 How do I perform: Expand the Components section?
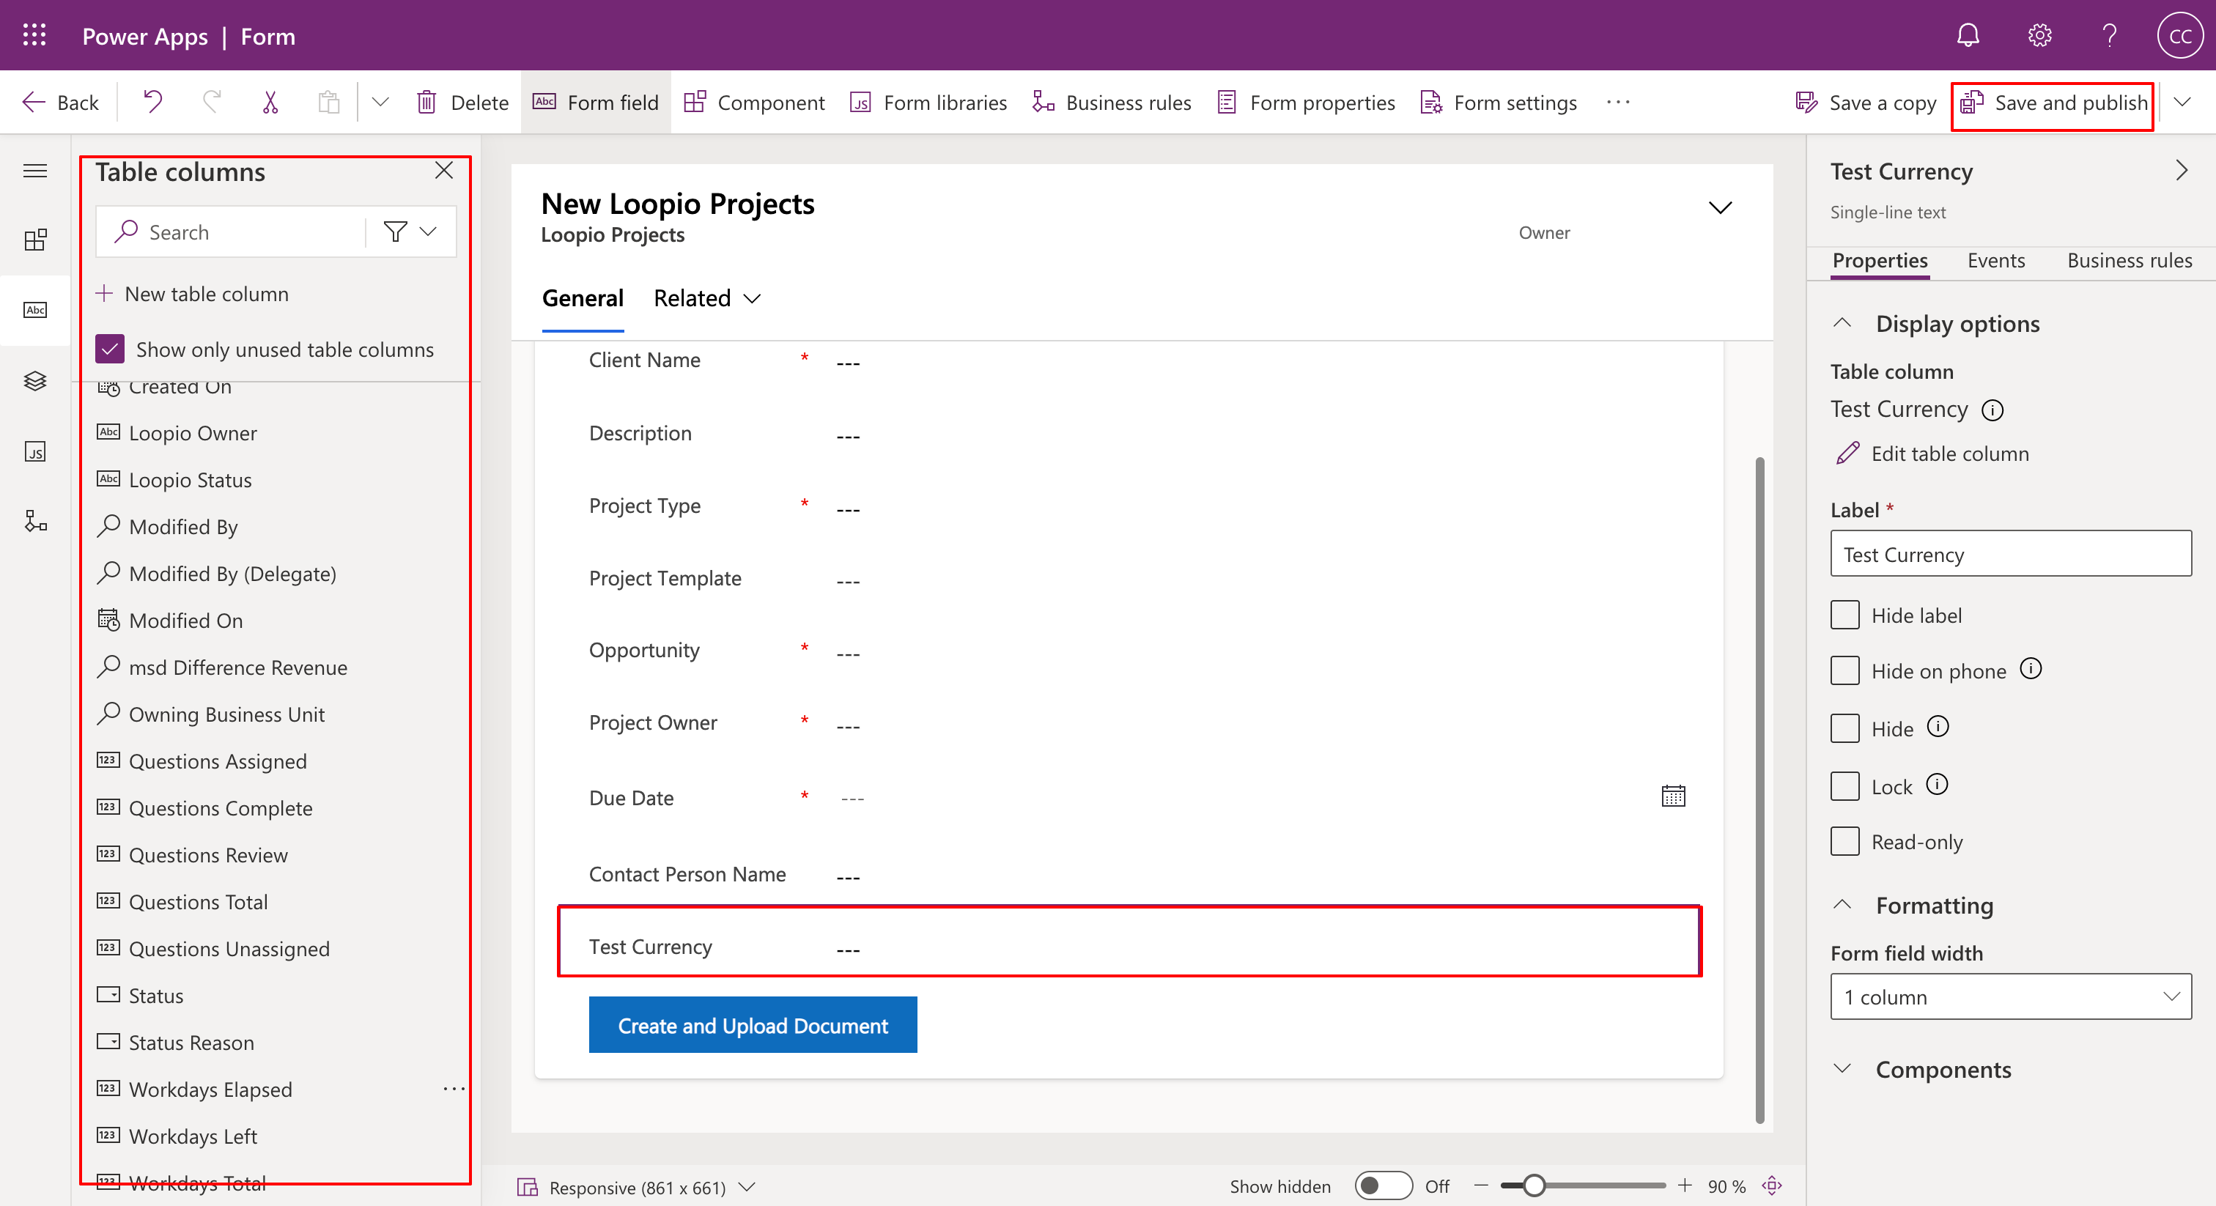(1842, 1069)
